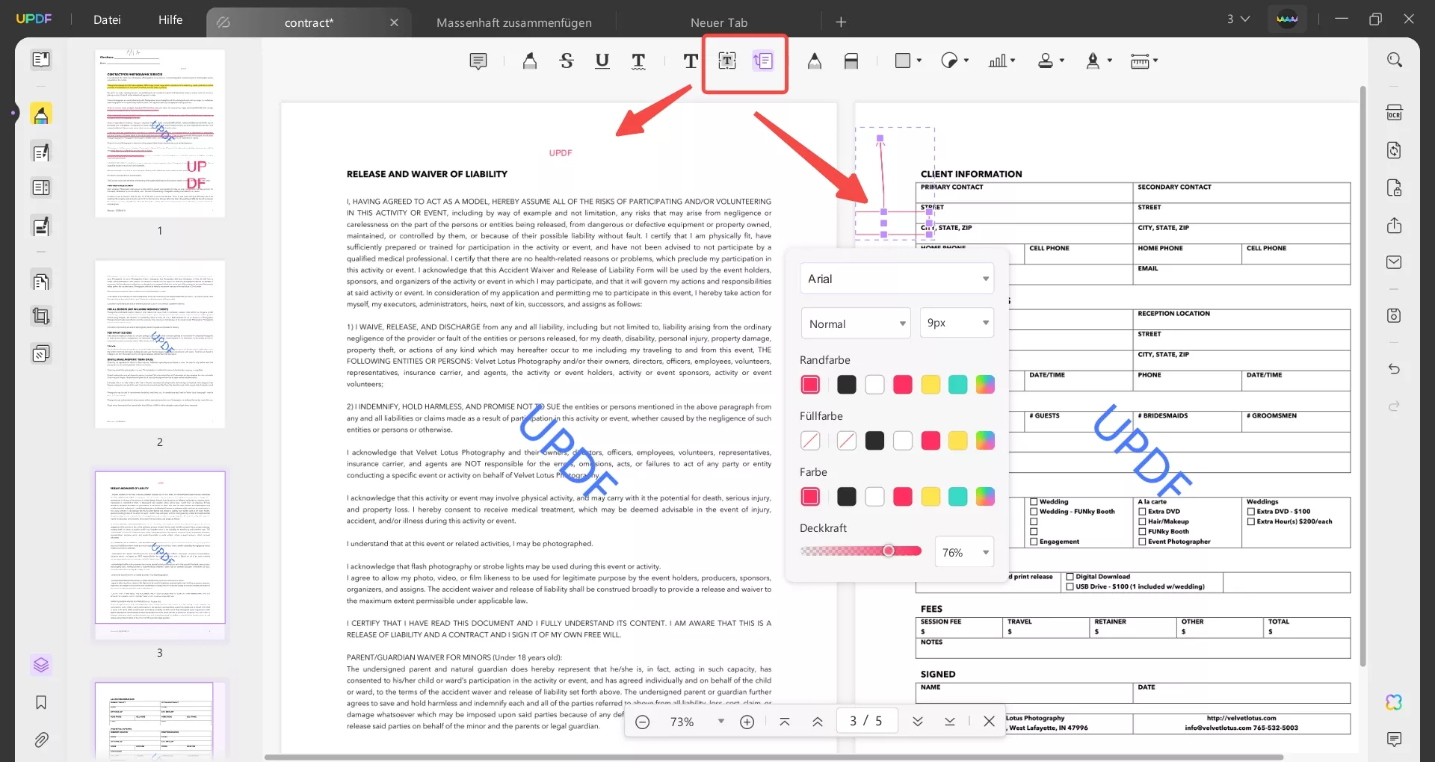This screenshot has height=762, width=1435.
Task: Open the protect PDF with password tool
Action: 1395,188
